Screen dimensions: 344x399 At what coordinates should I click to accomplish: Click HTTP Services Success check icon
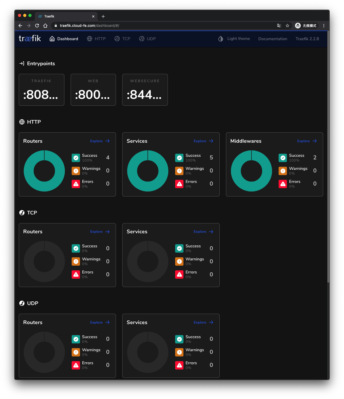[x=179, y=158]
